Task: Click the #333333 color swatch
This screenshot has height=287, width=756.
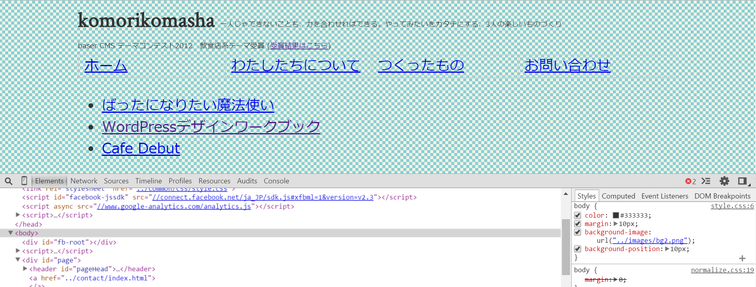Action: (615, 215)
